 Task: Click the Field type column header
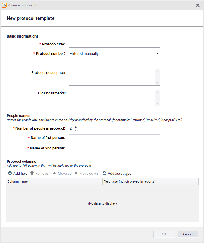[150, 182]
